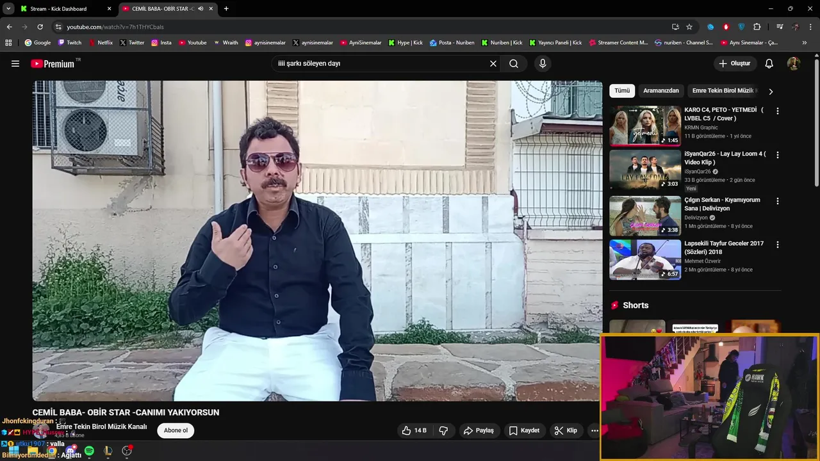Open the Wraith bookmark
This screenshot has height=461, width=820.
226,43
